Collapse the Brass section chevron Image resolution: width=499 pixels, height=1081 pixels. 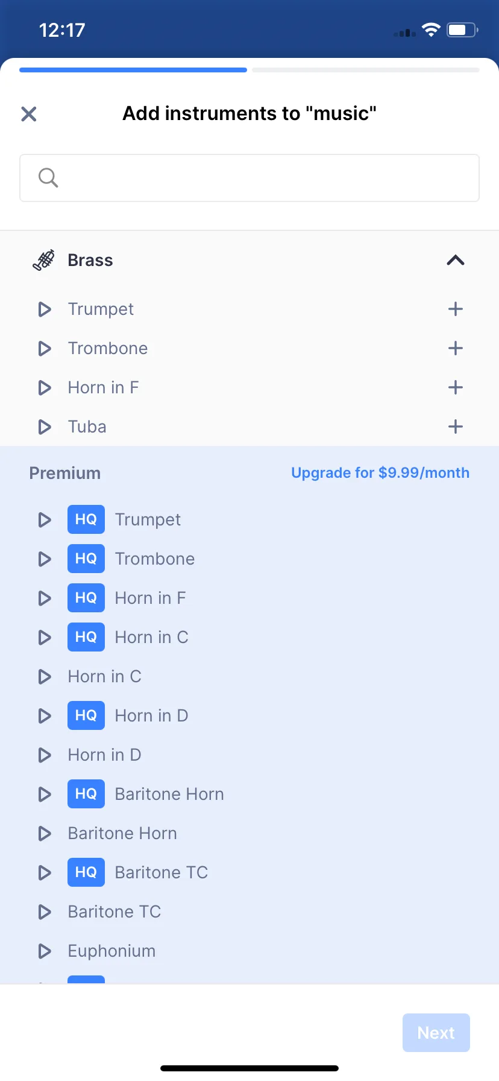click(x=456, y=261)
